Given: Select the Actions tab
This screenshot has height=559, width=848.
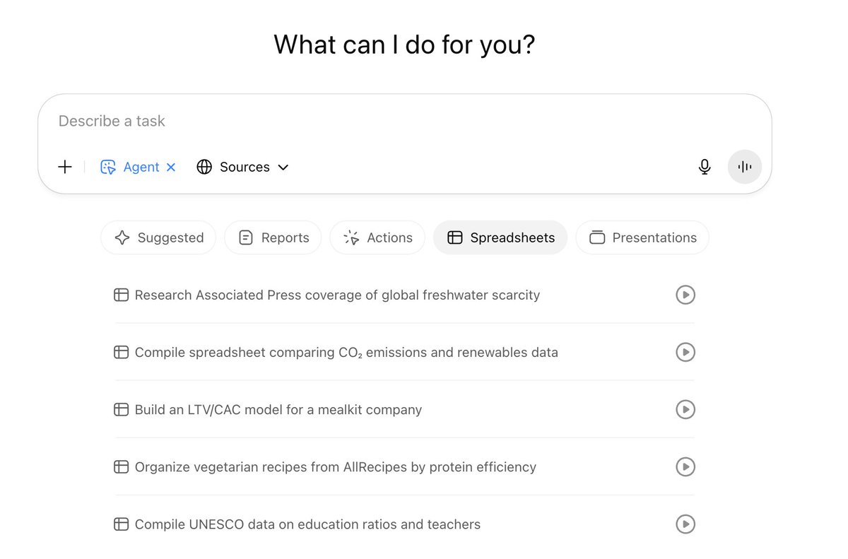Looking at the screenshot, I should pyautogui.click(x=377, y=237).
